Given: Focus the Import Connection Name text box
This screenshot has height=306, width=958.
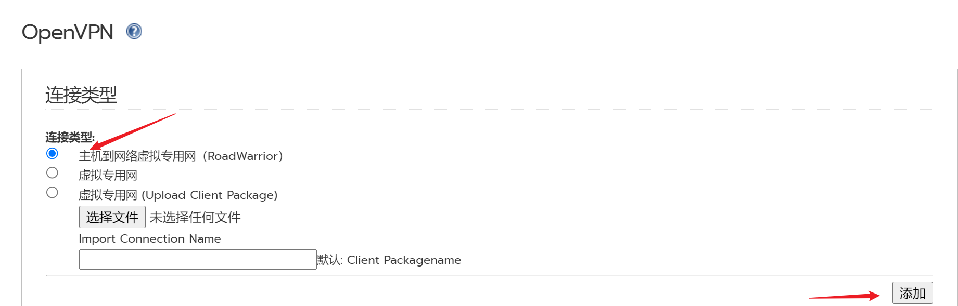Looking at the screenshot, I should 198,259.
